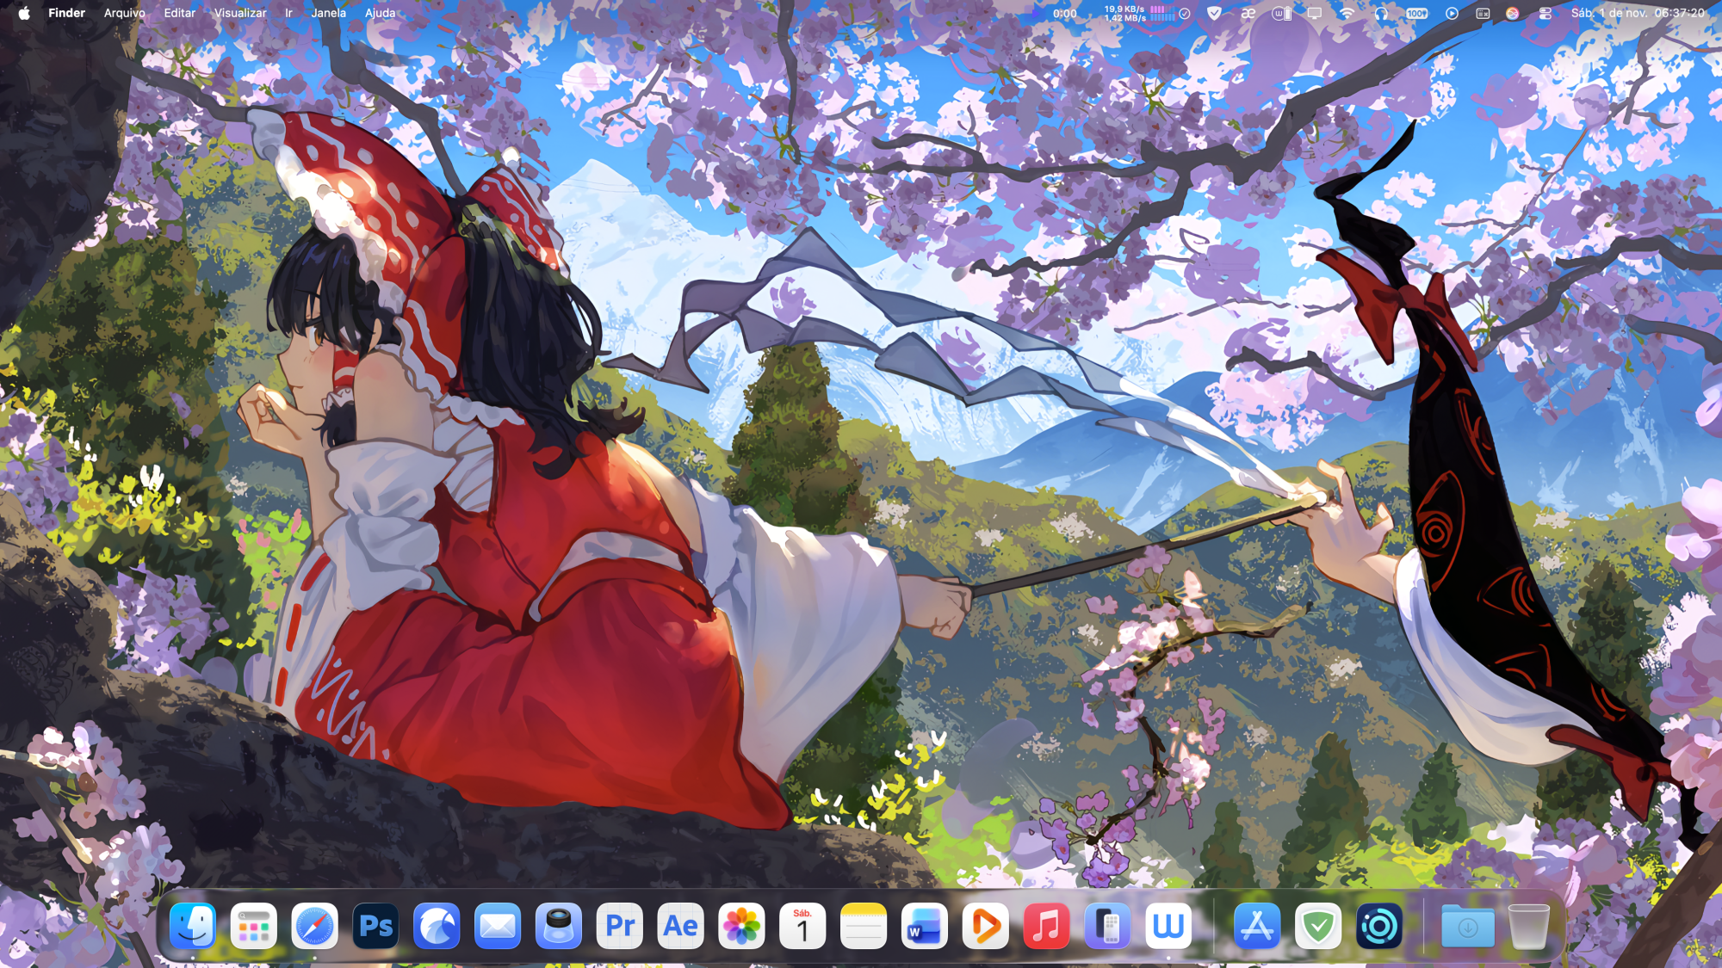This screenshot has height=968, width=1722.
Task: Click the date and time clock
Action: (1637, 13)
